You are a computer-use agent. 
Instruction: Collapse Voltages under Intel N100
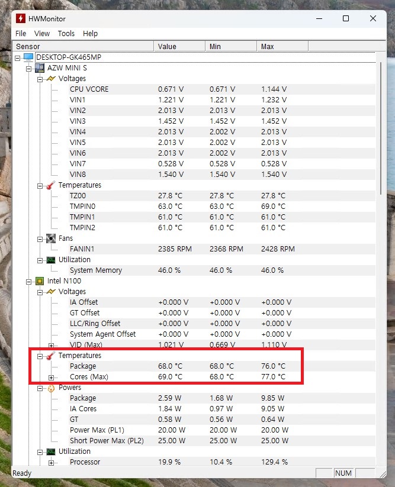(x=40, y=292)
